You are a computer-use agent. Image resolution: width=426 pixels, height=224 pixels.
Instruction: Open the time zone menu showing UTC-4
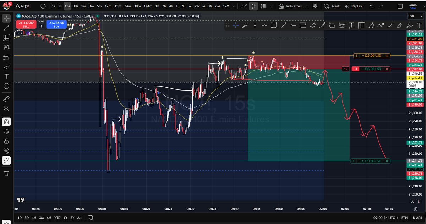[385, 218]
